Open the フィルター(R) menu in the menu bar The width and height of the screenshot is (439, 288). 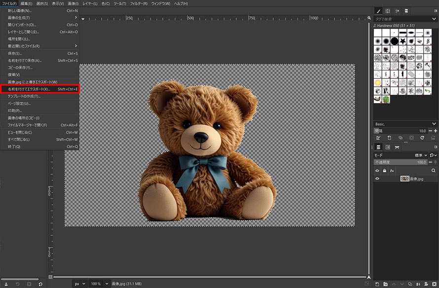click(138, 3)
